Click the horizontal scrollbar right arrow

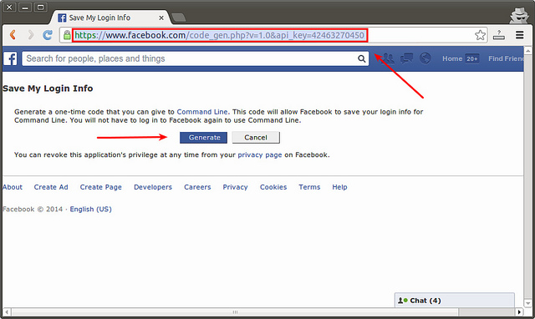click(x=519, y=311)
